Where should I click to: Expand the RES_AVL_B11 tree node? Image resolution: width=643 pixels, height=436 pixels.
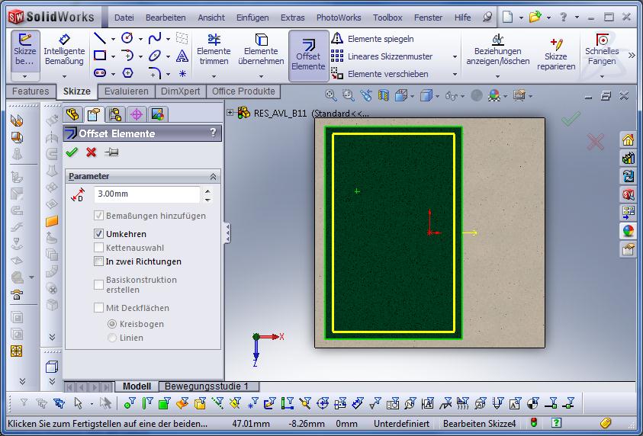pyautogui.click(x=230, y=113)
